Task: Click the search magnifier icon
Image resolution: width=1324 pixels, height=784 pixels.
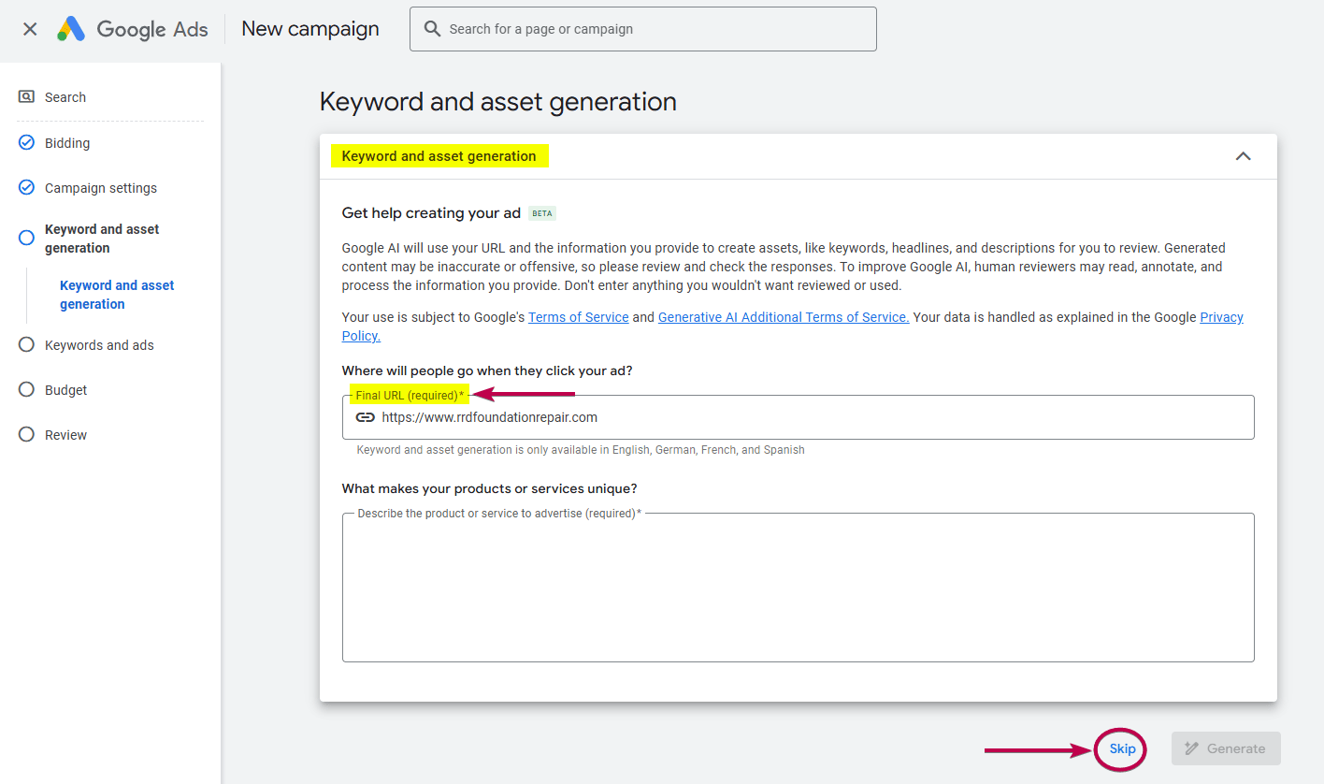Action: (x=432, y=29)
